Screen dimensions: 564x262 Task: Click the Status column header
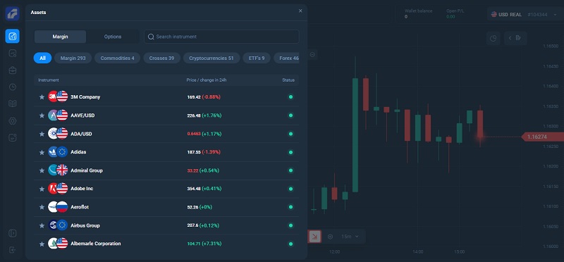(x=288, y=80)
